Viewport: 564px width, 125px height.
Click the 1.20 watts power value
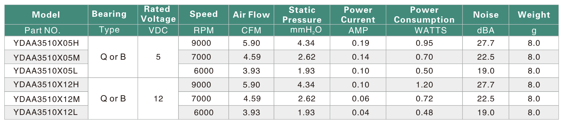coord(424,85)
